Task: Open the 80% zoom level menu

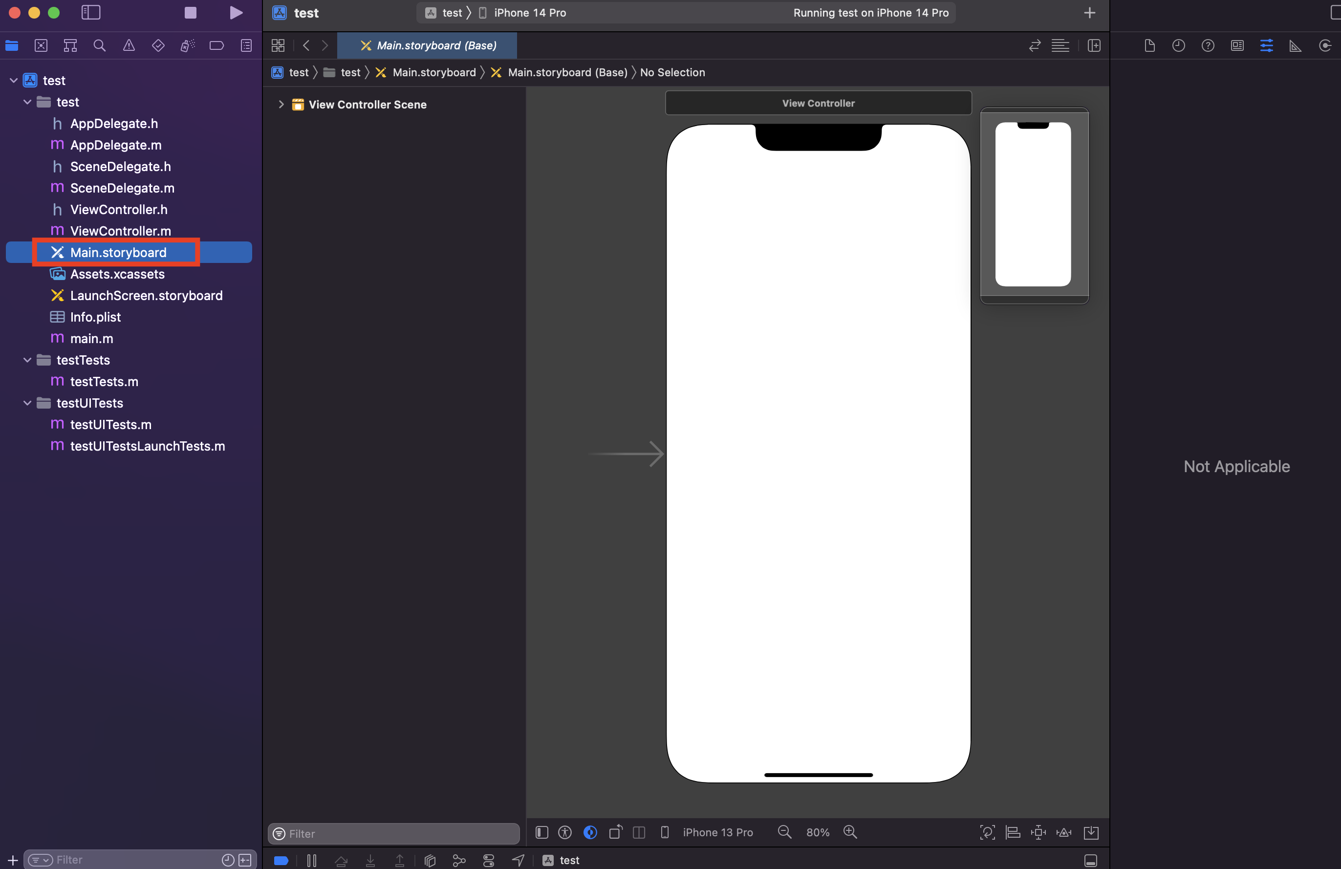Action: tap(818, 832)
